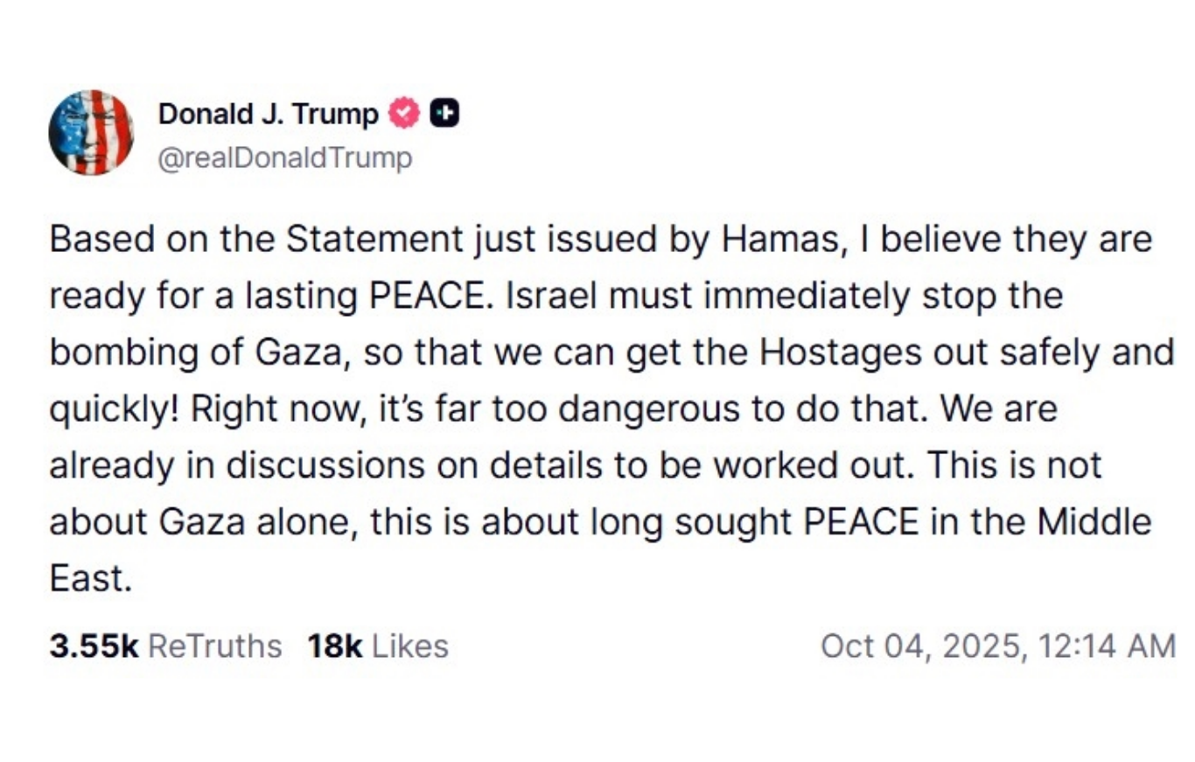
Task: Click the words 'Middle' near post end
Action: coord(1094,522)
